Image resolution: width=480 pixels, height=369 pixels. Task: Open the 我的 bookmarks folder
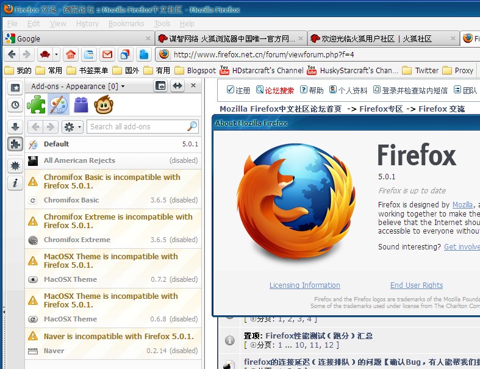pos(18,70)
